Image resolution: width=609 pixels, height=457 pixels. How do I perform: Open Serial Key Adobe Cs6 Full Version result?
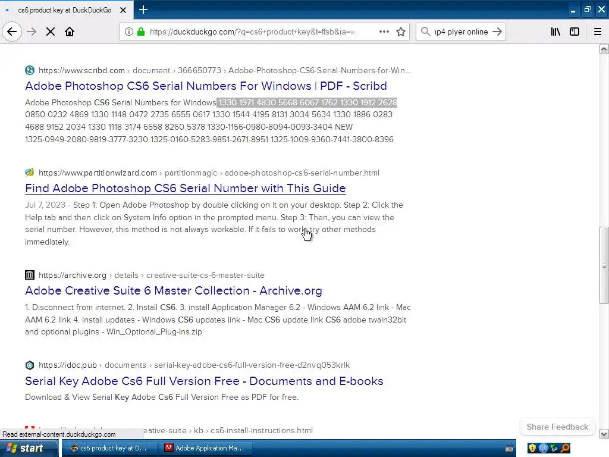point(204,381)
